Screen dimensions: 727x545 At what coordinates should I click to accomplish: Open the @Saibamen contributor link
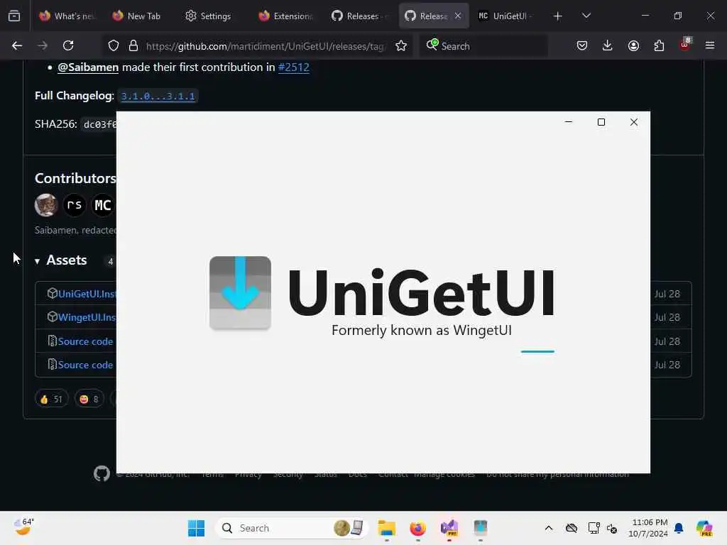pos(88,67)
